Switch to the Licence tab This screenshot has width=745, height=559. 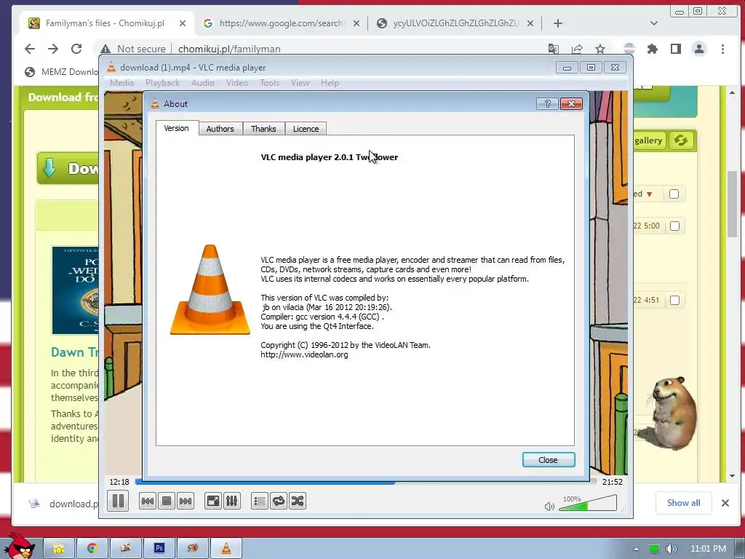tap(306, 129)
